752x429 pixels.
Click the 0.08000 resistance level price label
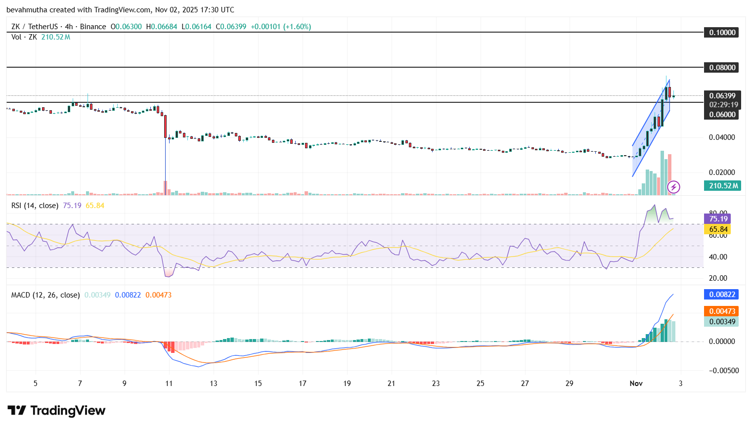pyautogui.click(x=721, y=67)
